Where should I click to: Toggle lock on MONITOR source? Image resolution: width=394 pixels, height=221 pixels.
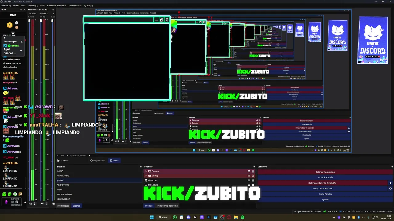[253, 185]
